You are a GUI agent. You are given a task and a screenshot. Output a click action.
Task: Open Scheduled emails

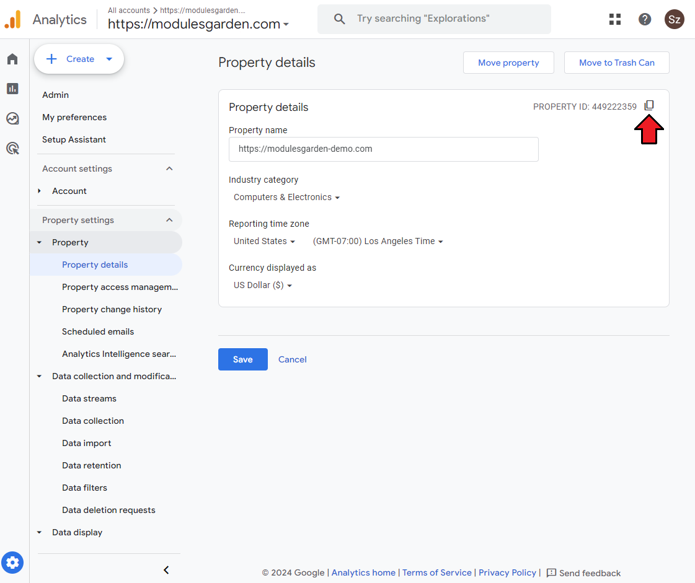click(98, 331)
